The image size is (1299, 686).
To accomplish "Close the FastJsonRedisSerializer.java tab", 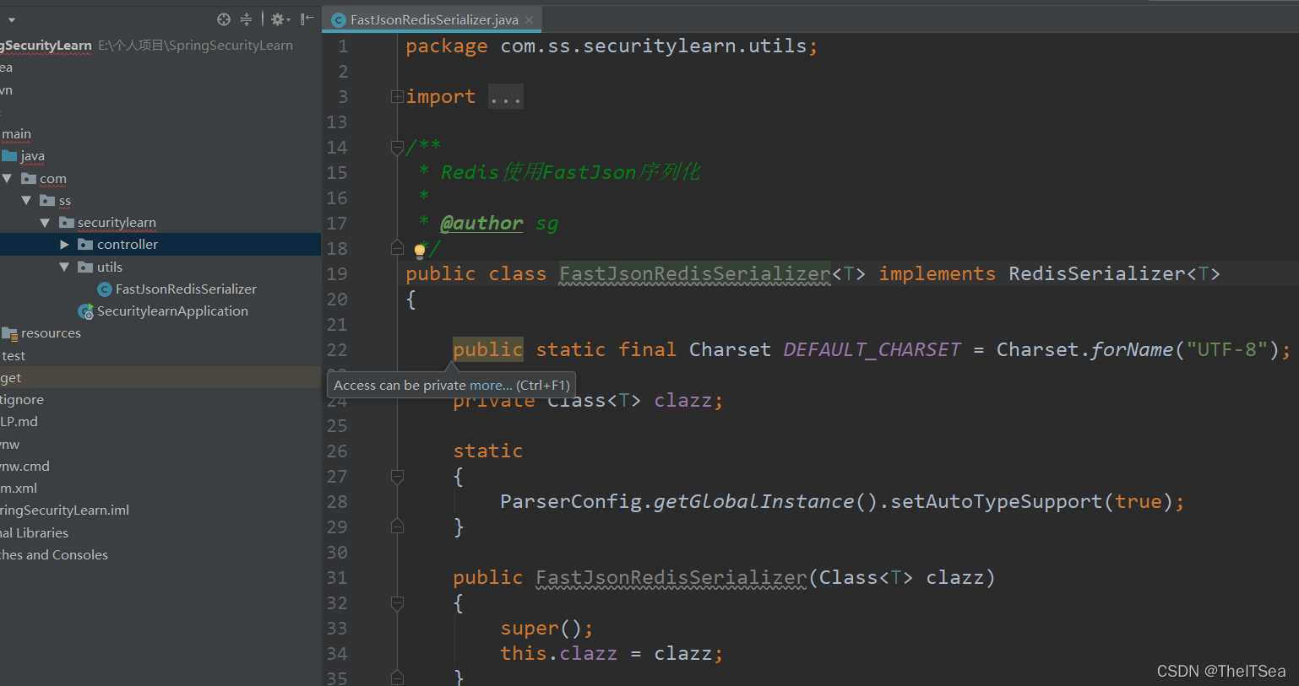I will [x=530, y=19].
